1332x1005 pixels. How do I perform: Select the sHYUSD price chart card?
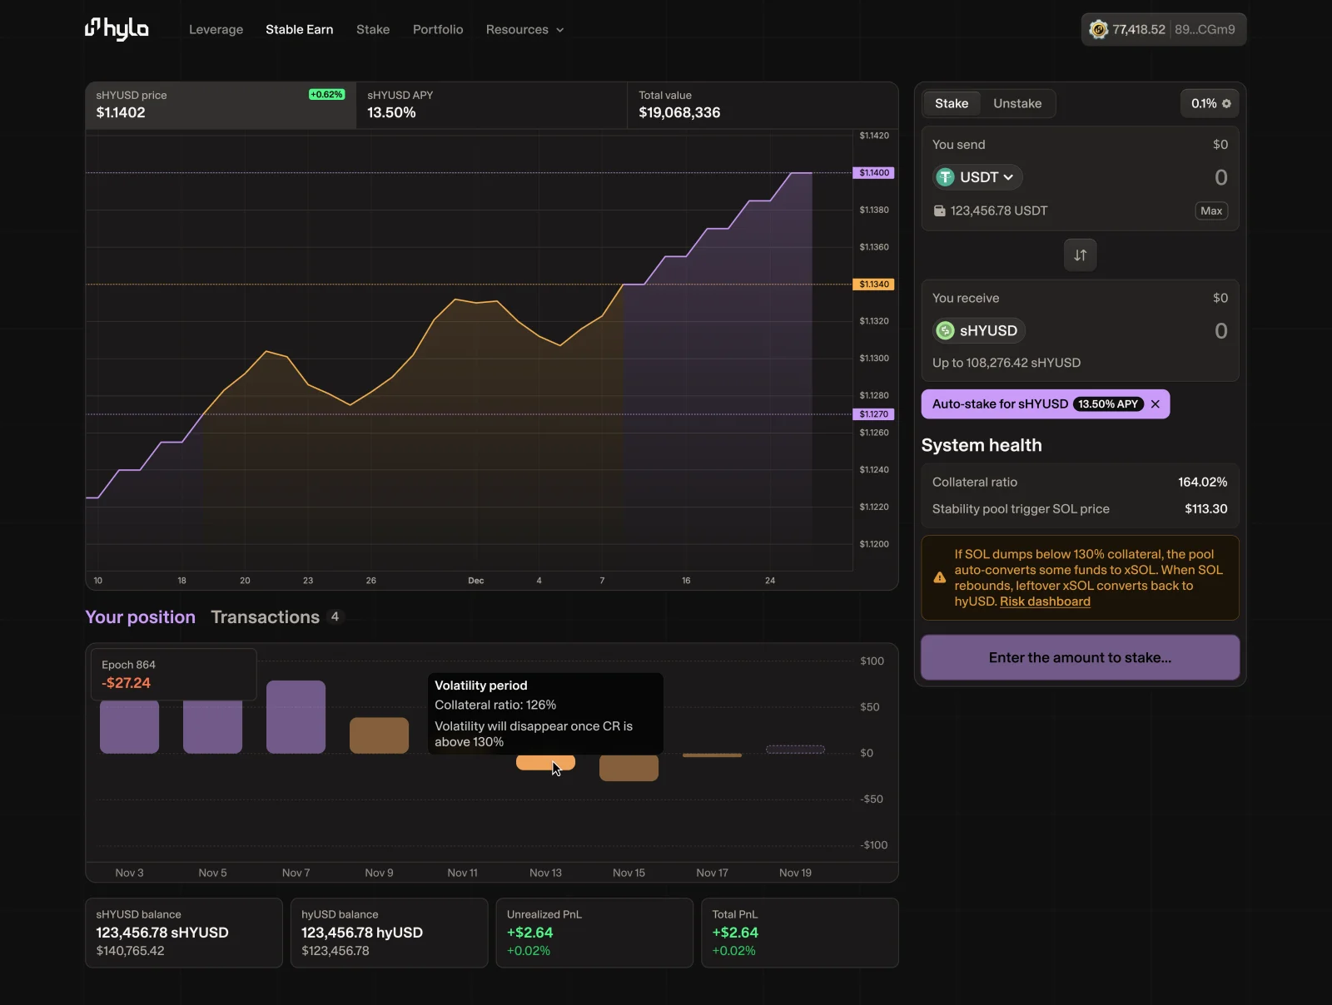221,105
